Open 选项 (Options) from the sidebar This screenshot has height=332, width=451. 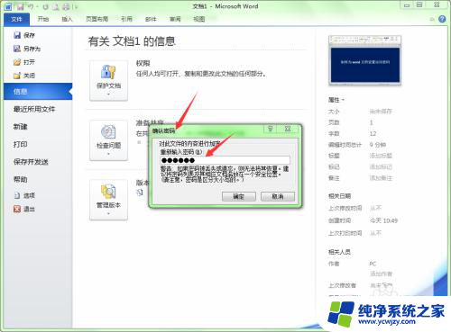coord(24,195)
